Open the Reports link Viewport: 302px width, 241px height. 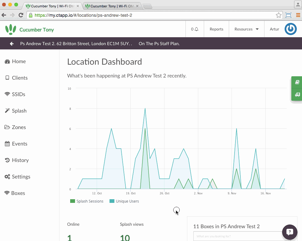click(216, 29)
